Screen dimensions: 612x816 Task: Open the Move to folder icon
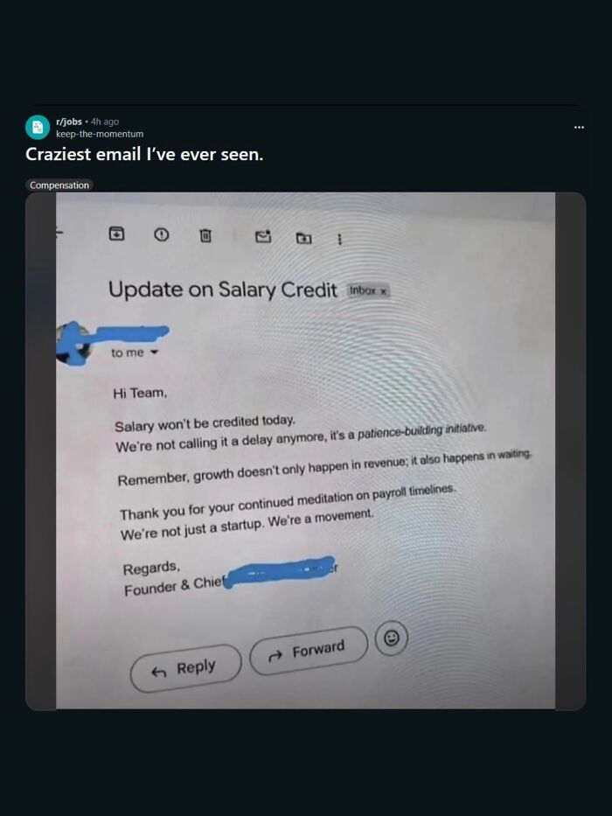pyautogui.click(x=304, y=239)
